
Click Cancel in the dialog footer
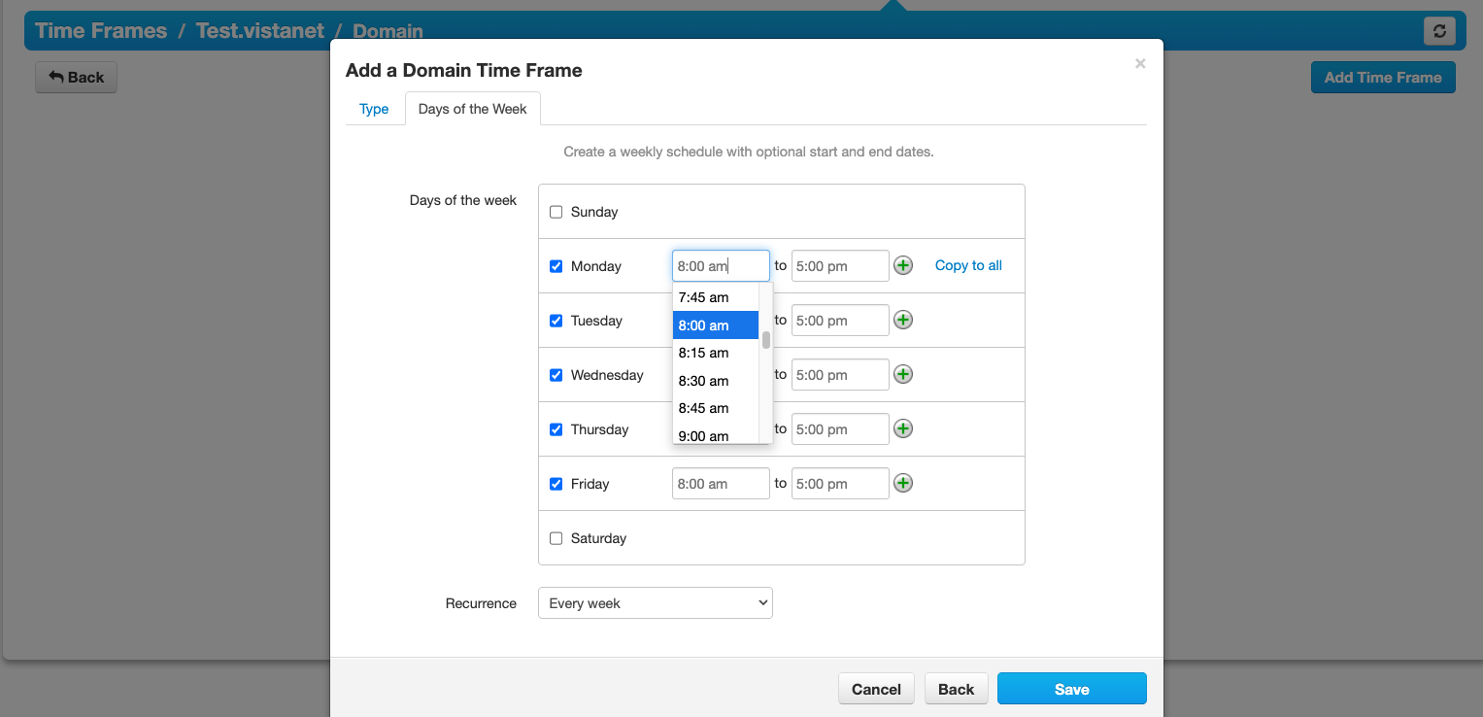click(x=876, y=689)
